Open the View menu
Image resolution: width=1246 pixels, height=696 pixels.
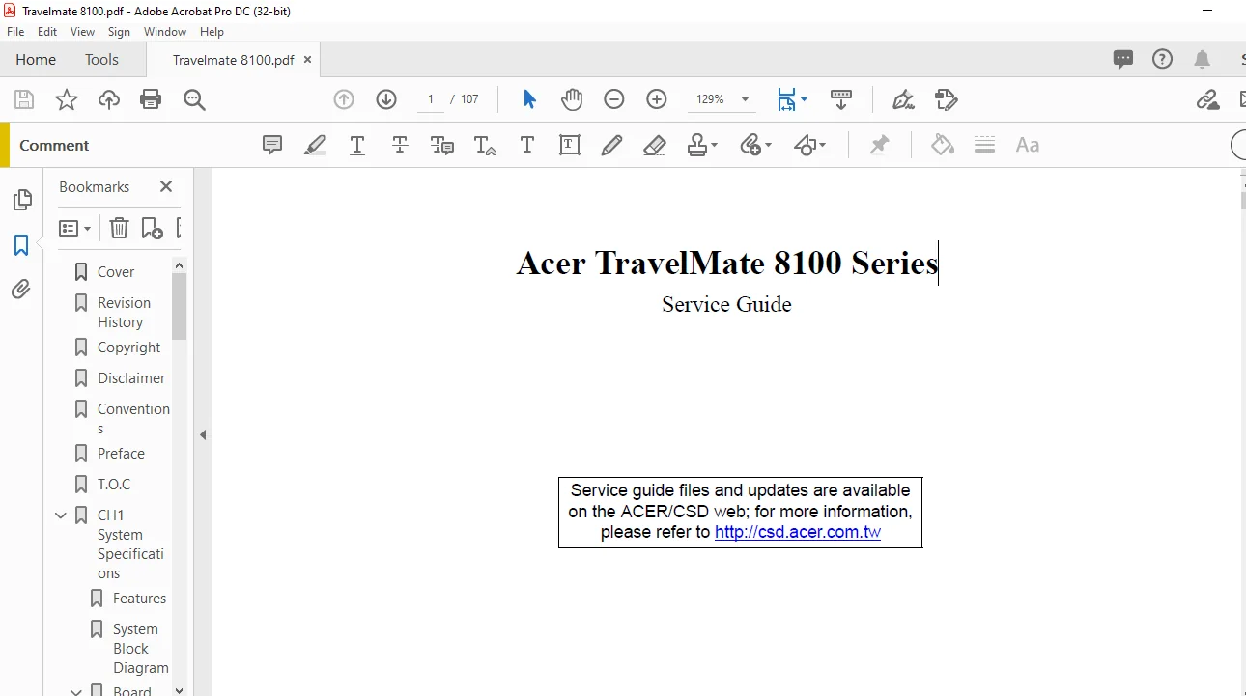point(82,32)
